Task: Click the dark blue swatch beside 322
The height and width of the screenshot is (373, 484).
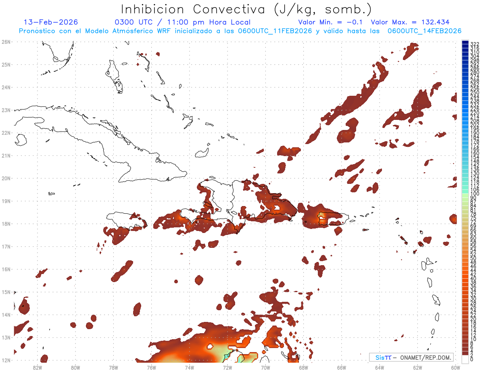Action: 465,43
